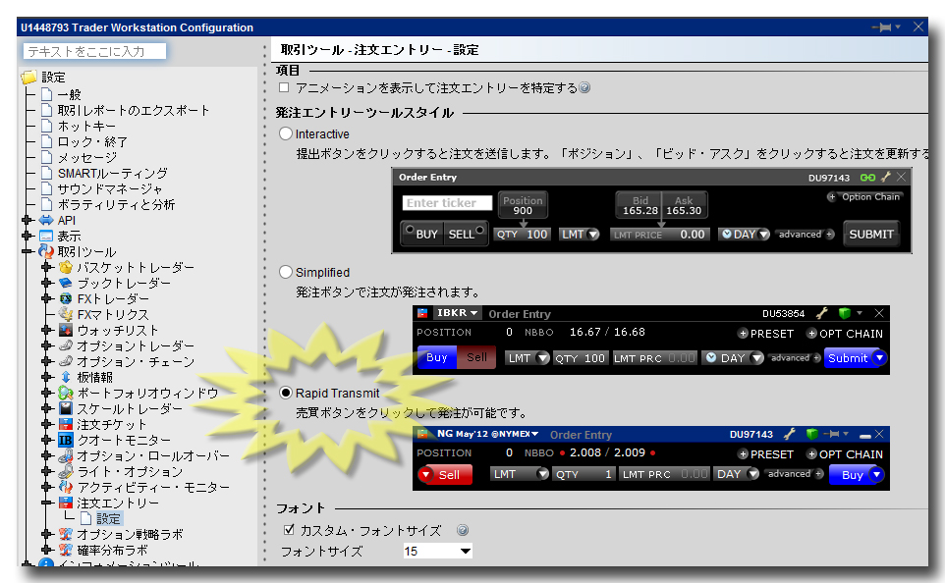Click the ブックトレーダー icon
This screenshot has width=945, height=583.
(x=66, y=283)
